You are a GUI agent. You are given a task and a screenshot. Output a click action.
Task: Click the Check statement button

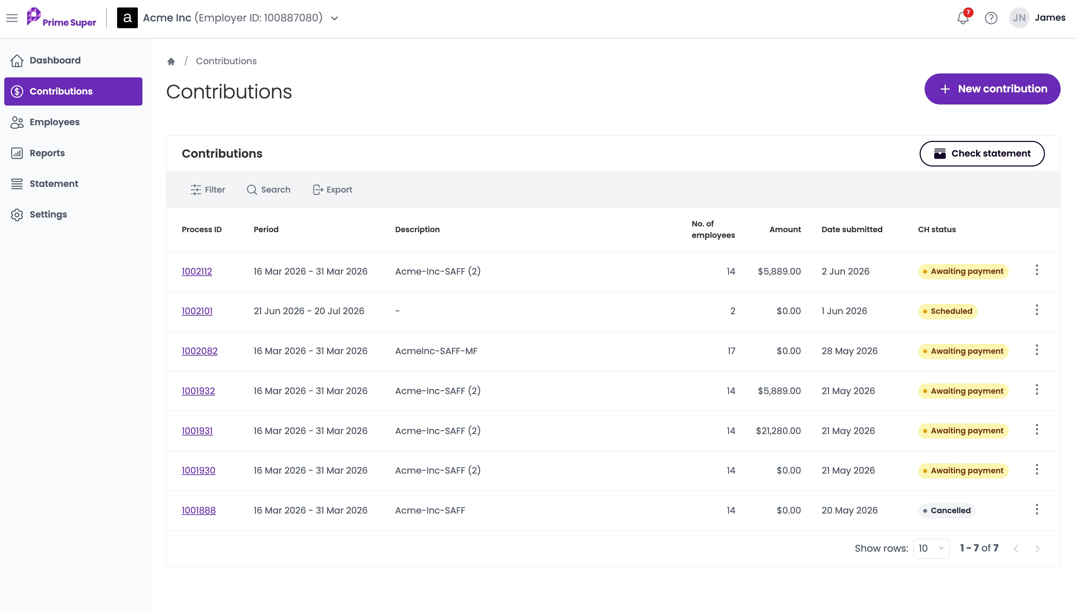[982, 153]
